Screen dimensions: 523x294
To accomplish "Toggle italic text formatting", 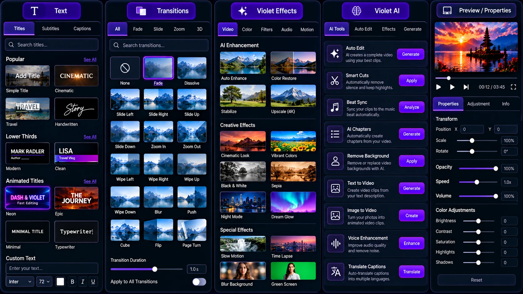I will [x=83, y=282].
